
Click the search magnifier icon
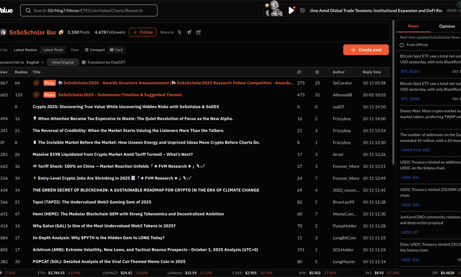tap(28, 11)
